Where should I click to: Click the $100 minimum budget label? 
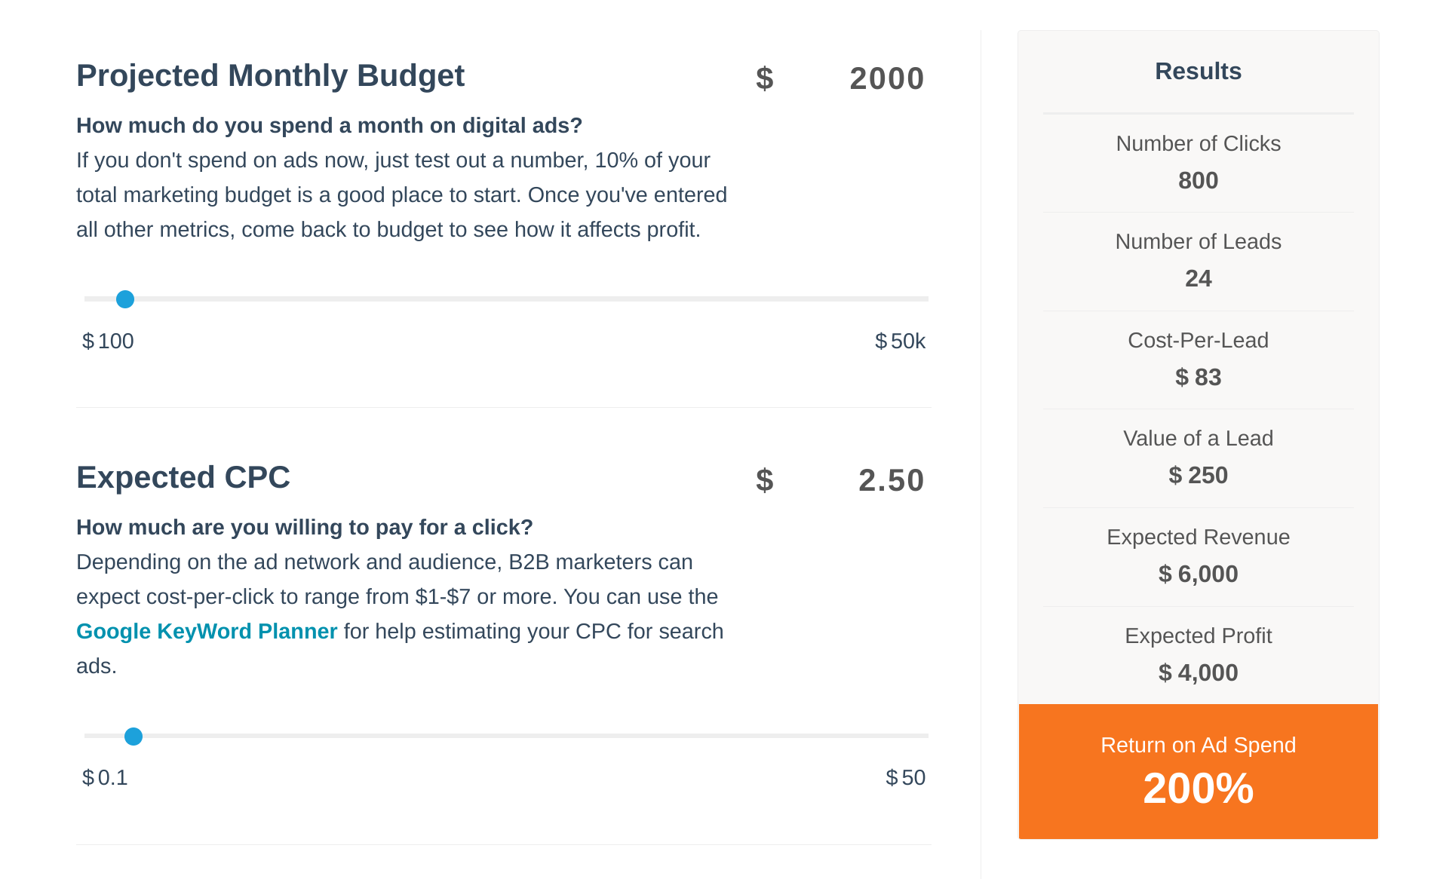[108, 341]
